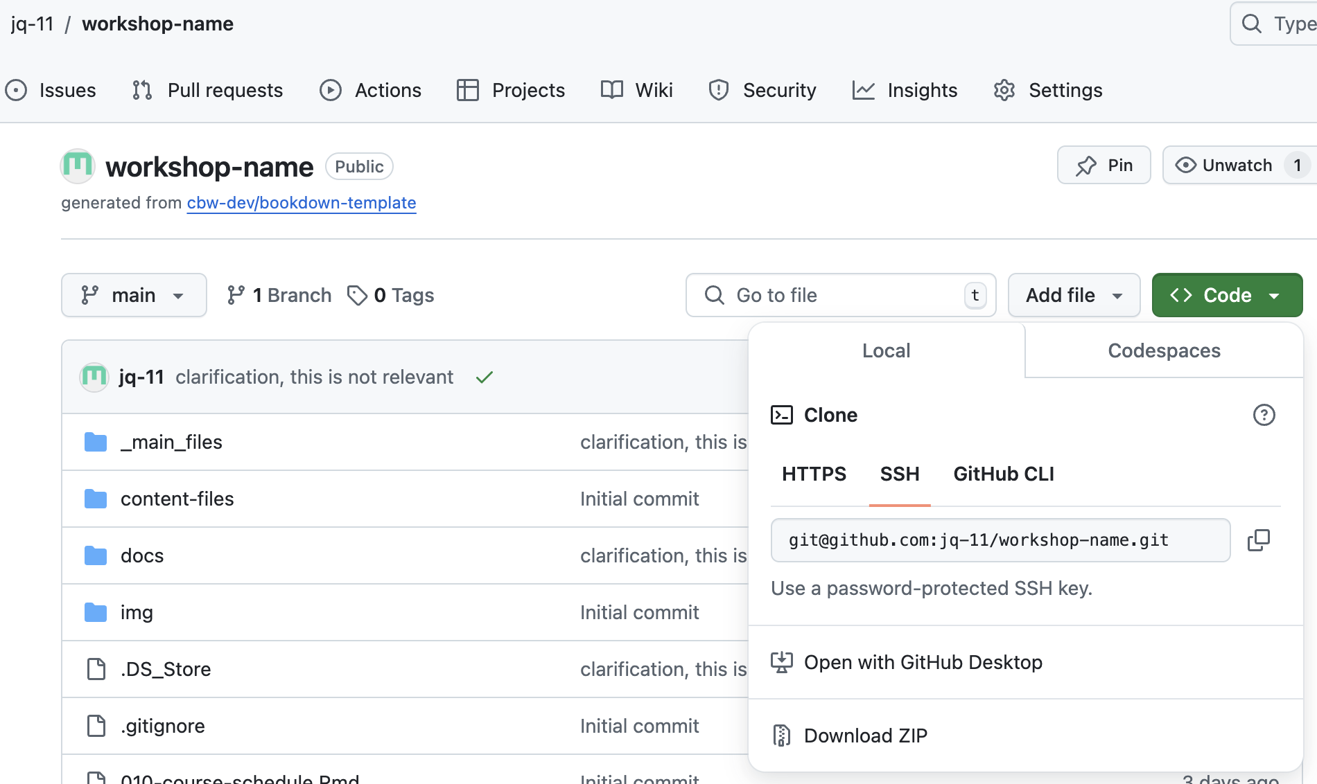Open the Insights graph icon
Screen dimensions: 1317x784
[864, 90]
